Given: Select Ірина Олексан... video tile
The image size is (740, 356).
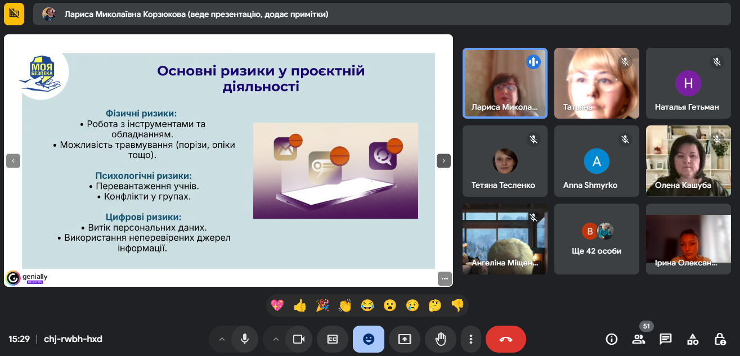Looking at the screenshot, I should 688,239.
